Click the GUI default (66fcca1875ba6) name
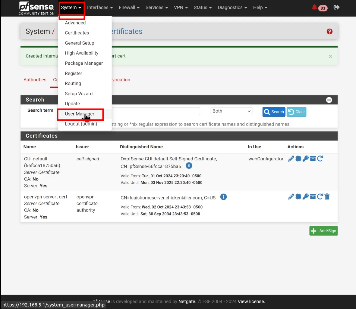Viewport: 356px width, 309px height. point(42,162)
